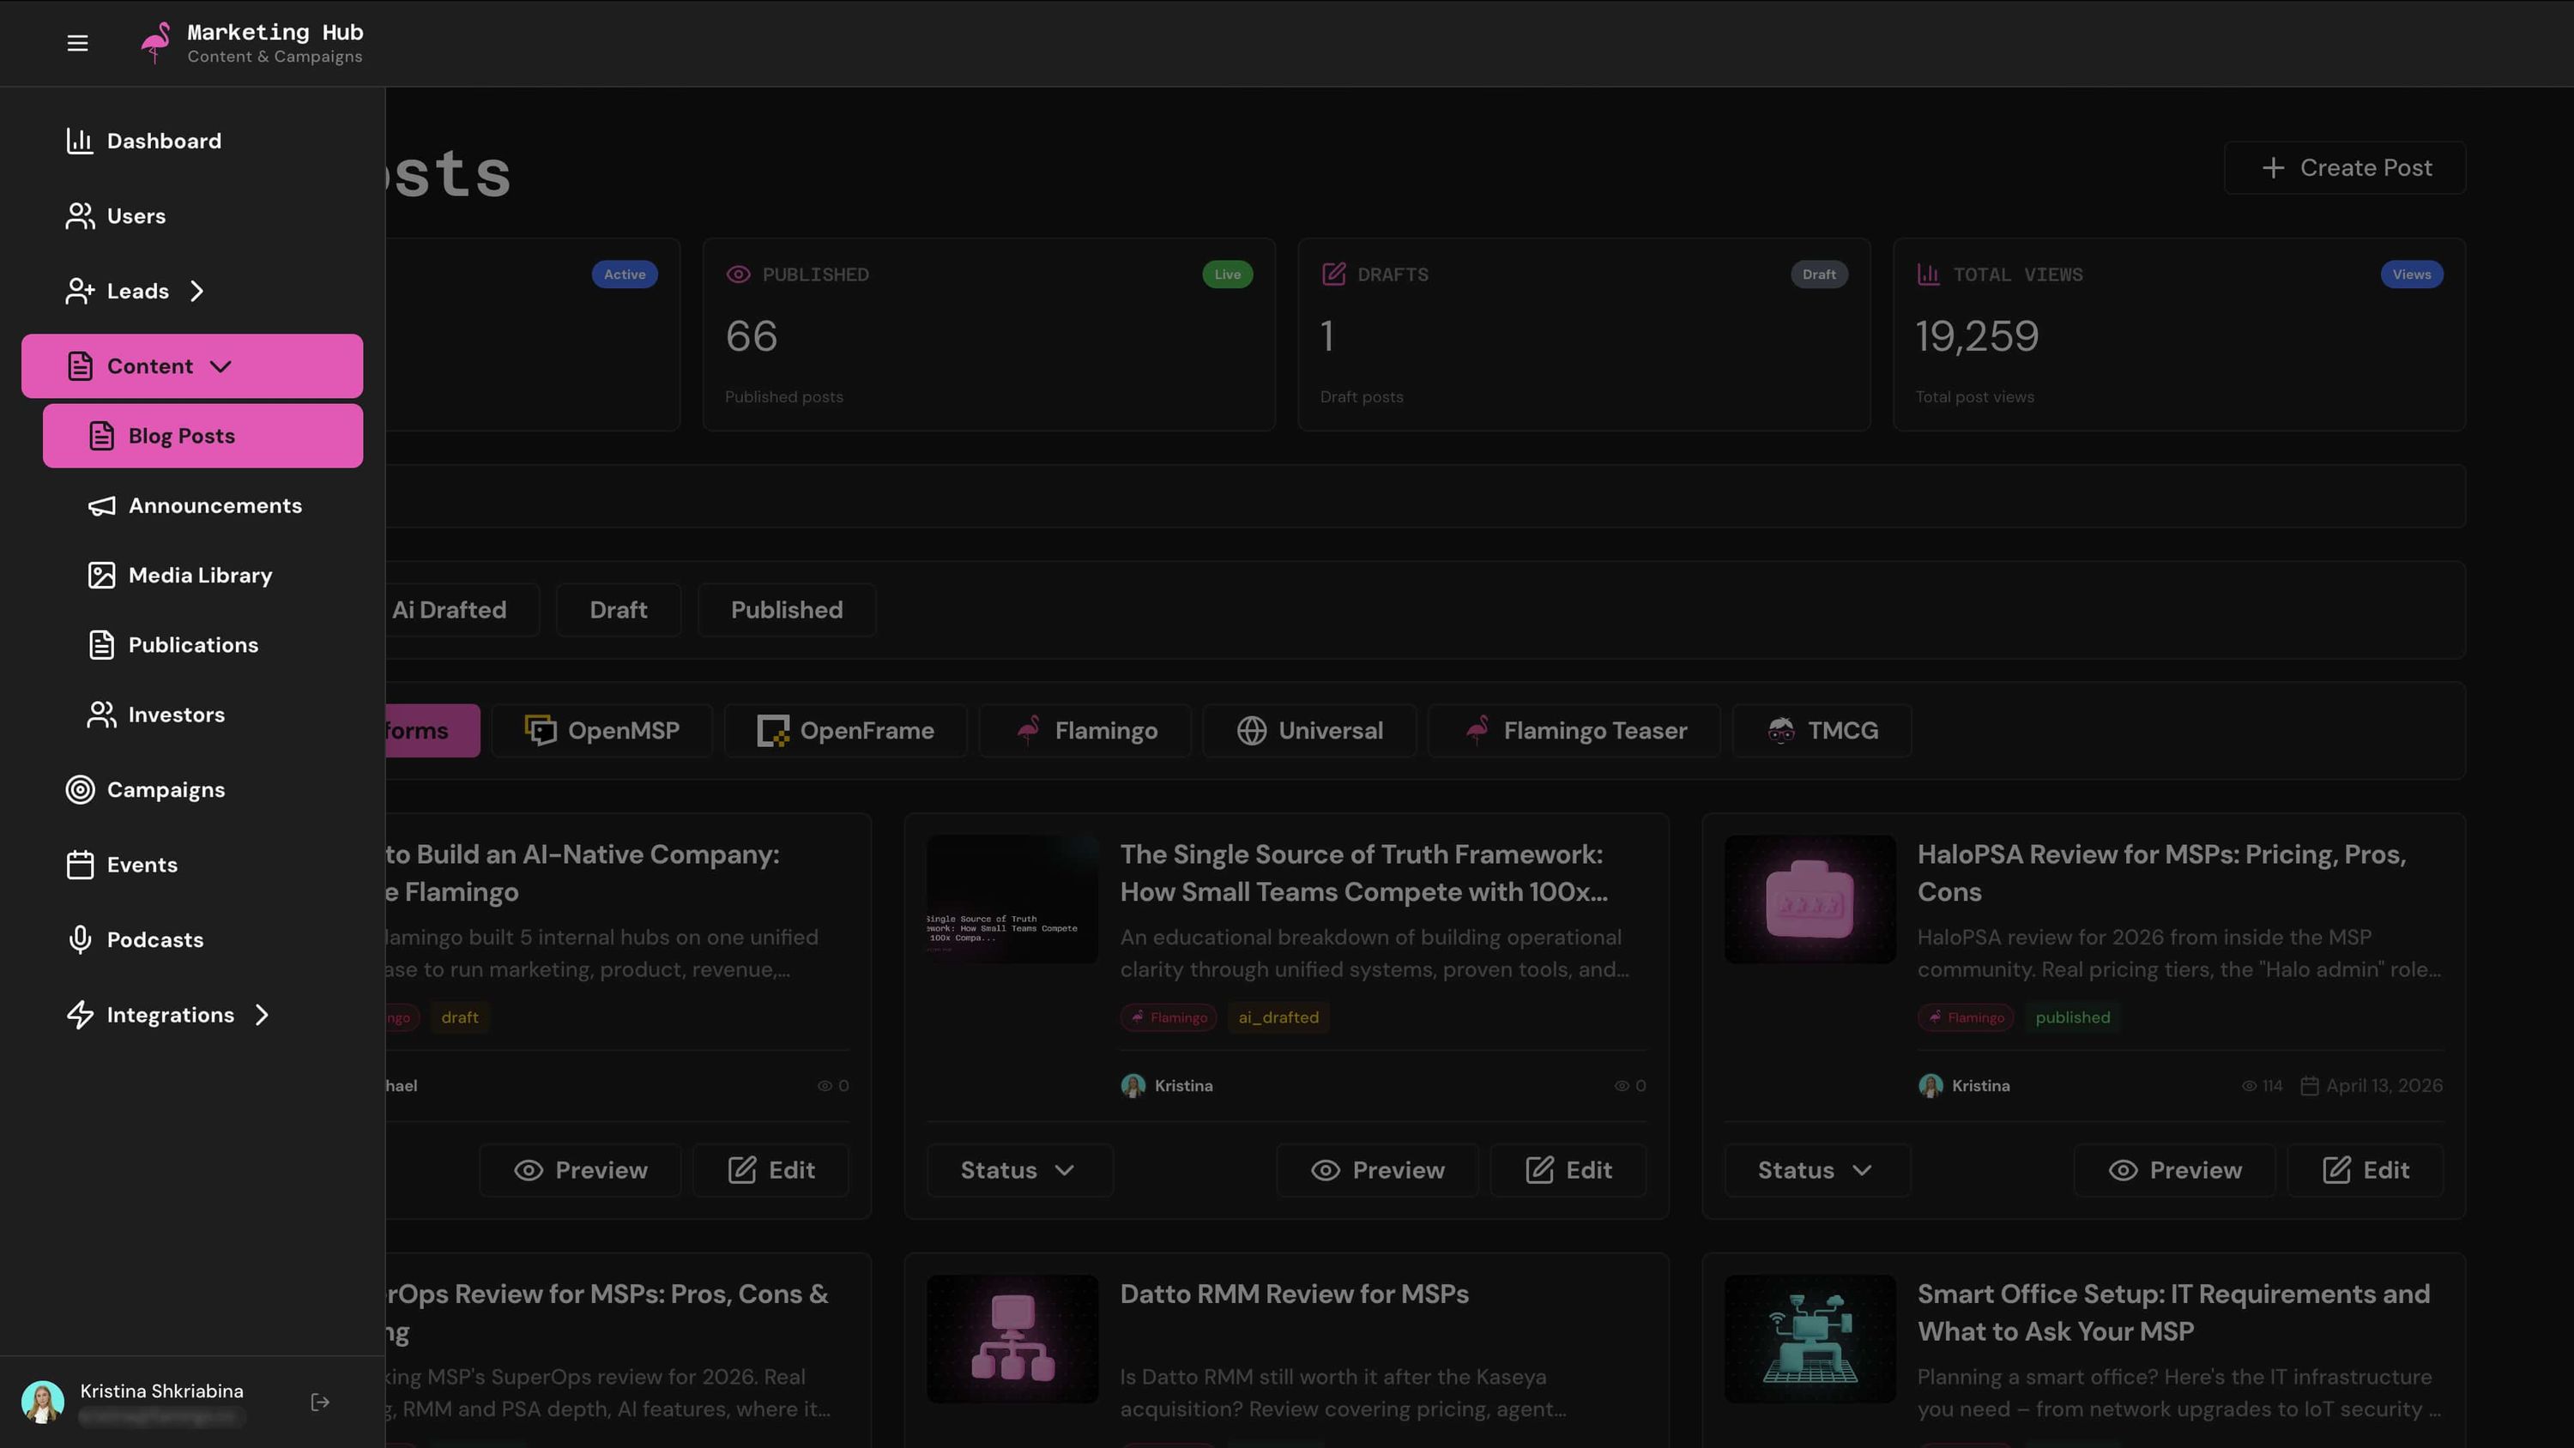Click the Podcasts microphone icon
2574x1448 pixels.
click(x=80, y=940)
